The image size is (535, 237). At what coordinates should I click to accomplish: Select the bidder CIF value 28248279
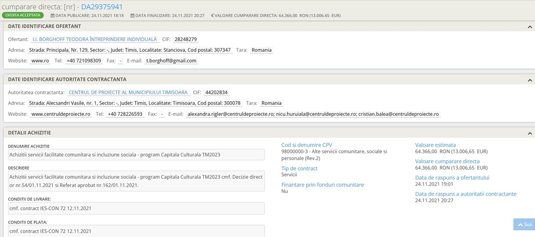[186, 40]
